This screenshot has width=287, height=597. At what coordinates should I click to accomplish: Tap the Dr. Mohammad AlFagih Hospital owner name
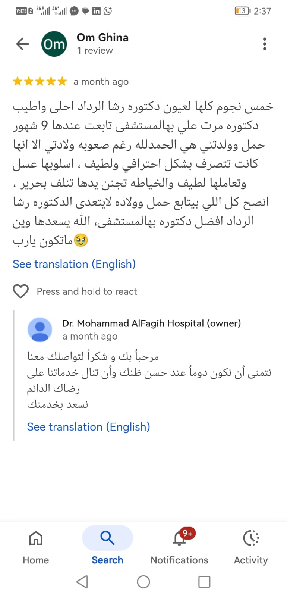tap(151, 323)
